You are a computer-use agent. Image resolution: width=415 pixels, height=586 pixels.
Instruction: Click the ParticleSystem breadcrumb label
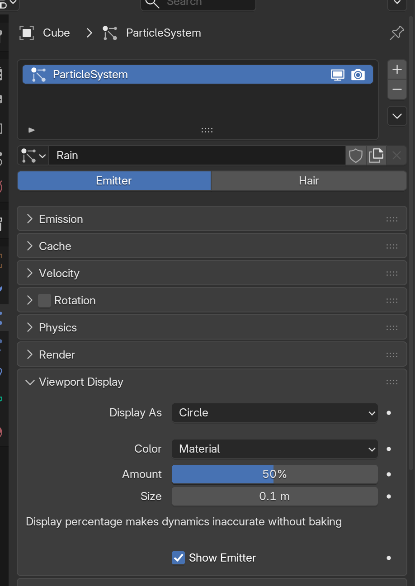pos(164,33)
